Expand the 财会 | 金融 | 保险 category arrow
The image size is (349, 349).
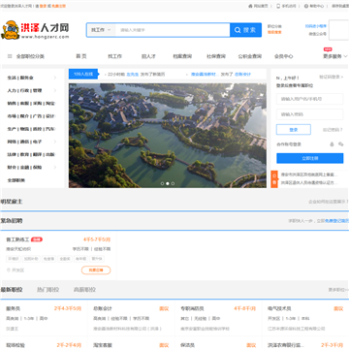[55, 168]
